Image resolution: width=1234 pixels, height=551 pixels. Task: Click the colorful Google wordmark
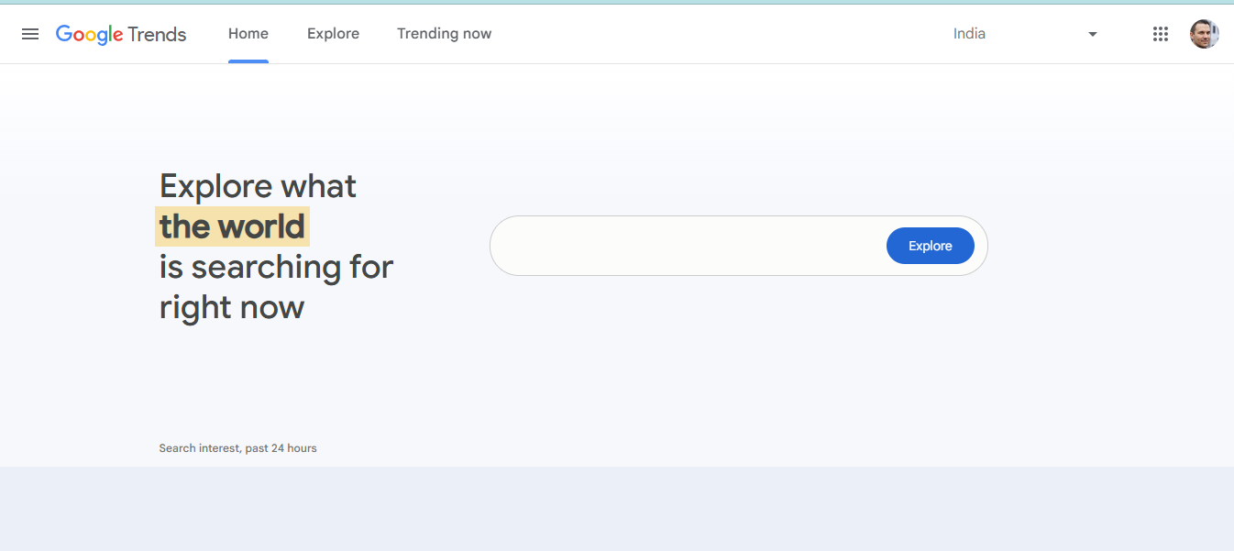click(x=89, y=35)
